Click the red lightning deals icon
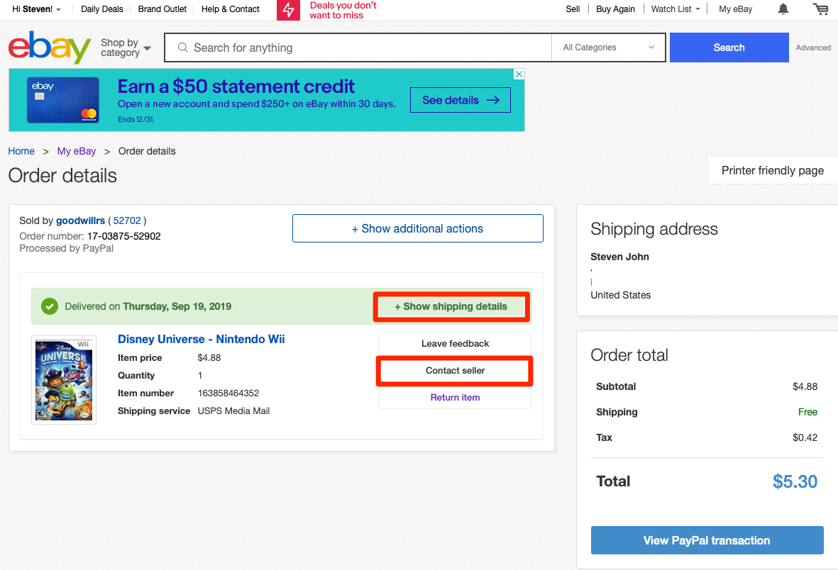838x570 pixels. click(289, 10)
